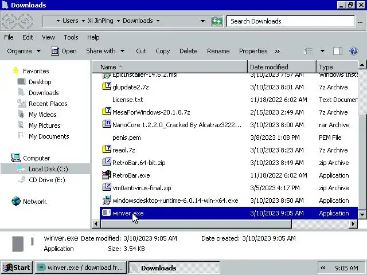Show hidden tray icons chevron
367x275 pixels.
point(323,268)
